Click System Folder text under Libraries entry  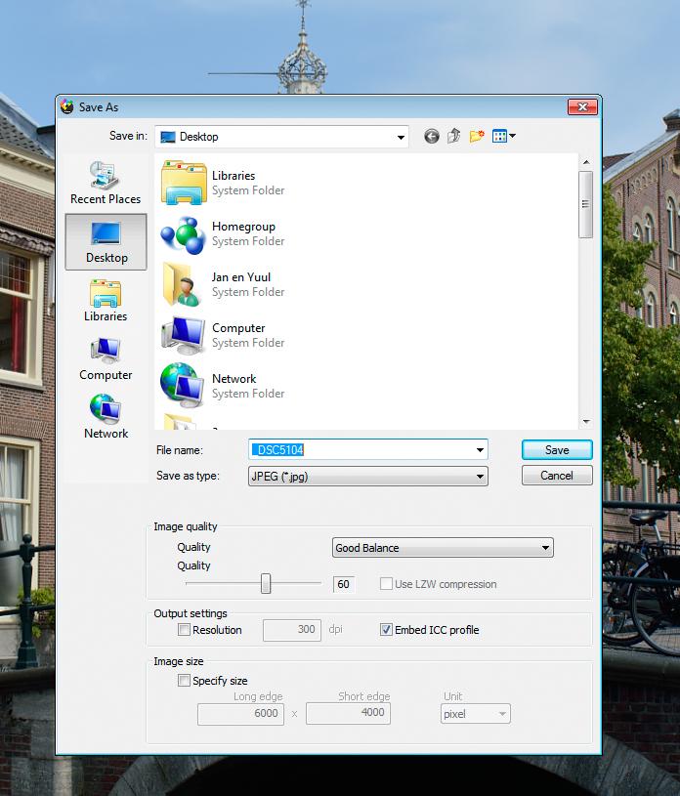[248, 190]
